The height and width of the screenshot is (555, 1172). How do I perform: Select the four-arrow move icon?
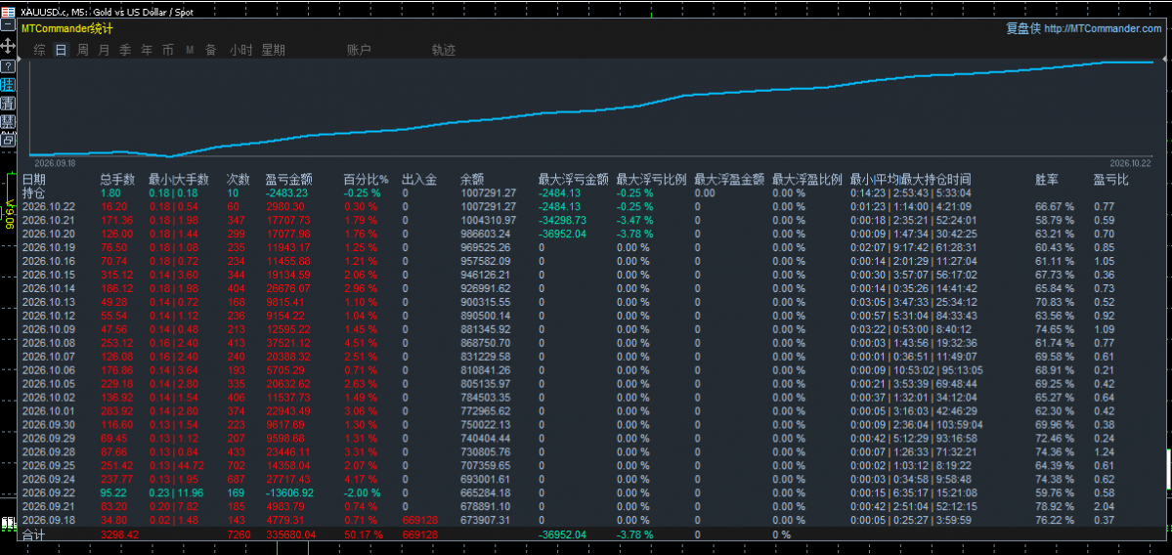tap(8, 46)
